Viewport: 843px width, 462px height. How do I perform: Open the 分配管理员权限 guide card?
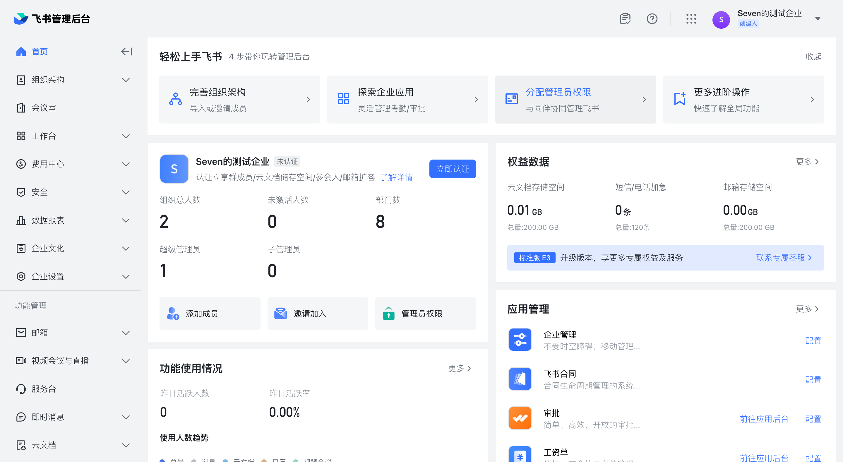pyautogui.click(x=575, y=100)
